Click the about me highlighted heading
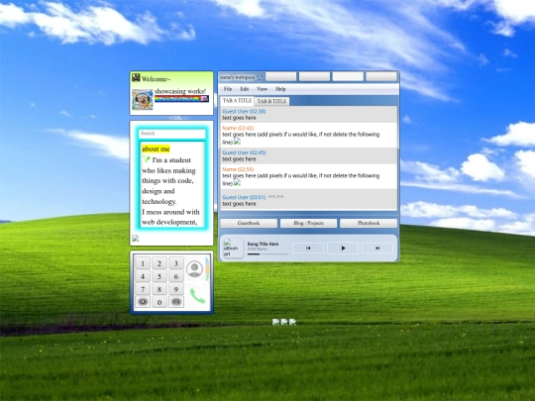The width and height of the screenshot is (535, 401). click(x=156, y=149)
